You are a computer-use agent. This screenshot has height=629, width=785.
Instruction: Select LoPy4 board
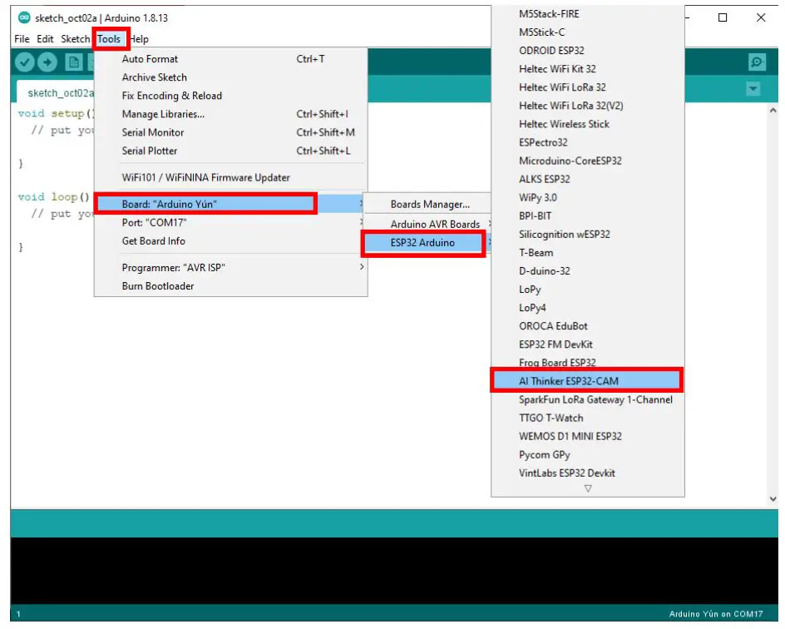click(x=588, y=308)
